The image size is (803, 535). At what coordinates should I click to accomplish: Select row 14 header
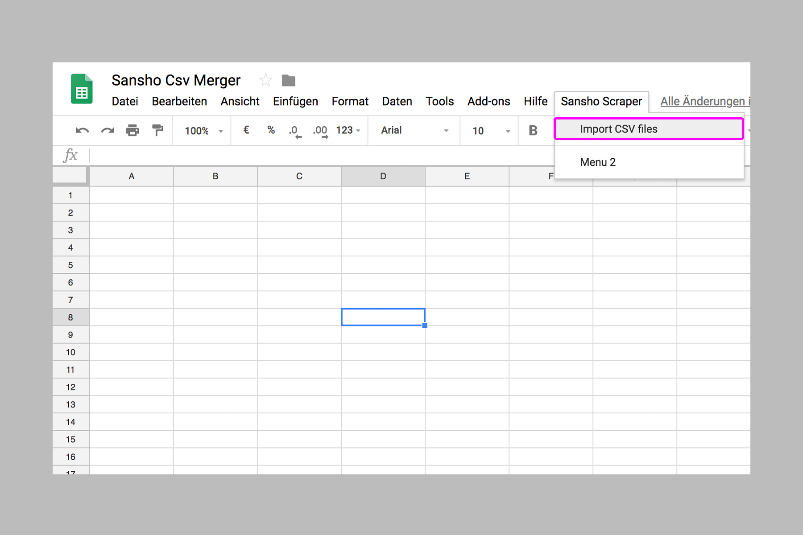point(70,422)
